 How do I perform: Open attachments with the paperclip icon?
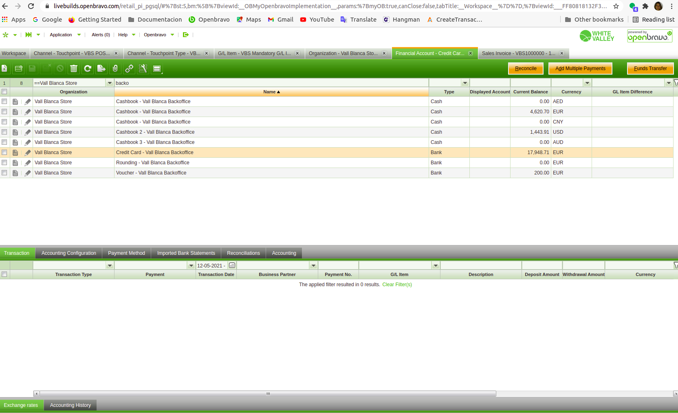coord(115,68)
